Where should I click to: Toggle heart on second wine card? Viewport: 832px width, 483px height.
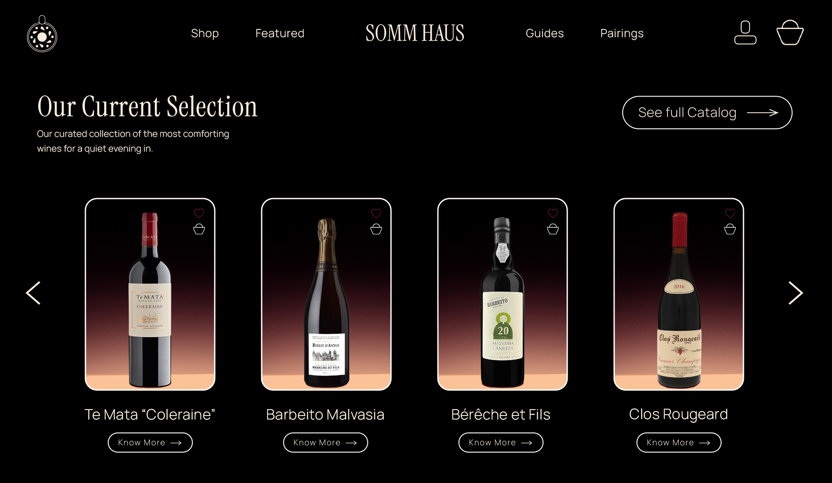click(x=376, y=213)
